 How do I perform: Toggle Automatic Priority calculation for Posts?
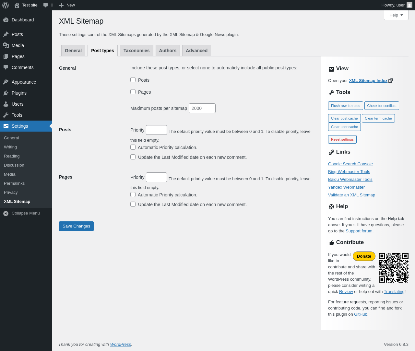coord(133,147)
